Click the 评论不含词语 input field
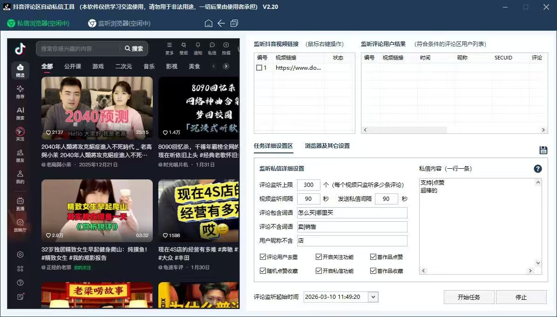This screenshot has height=317, width=557. point(352,226)
